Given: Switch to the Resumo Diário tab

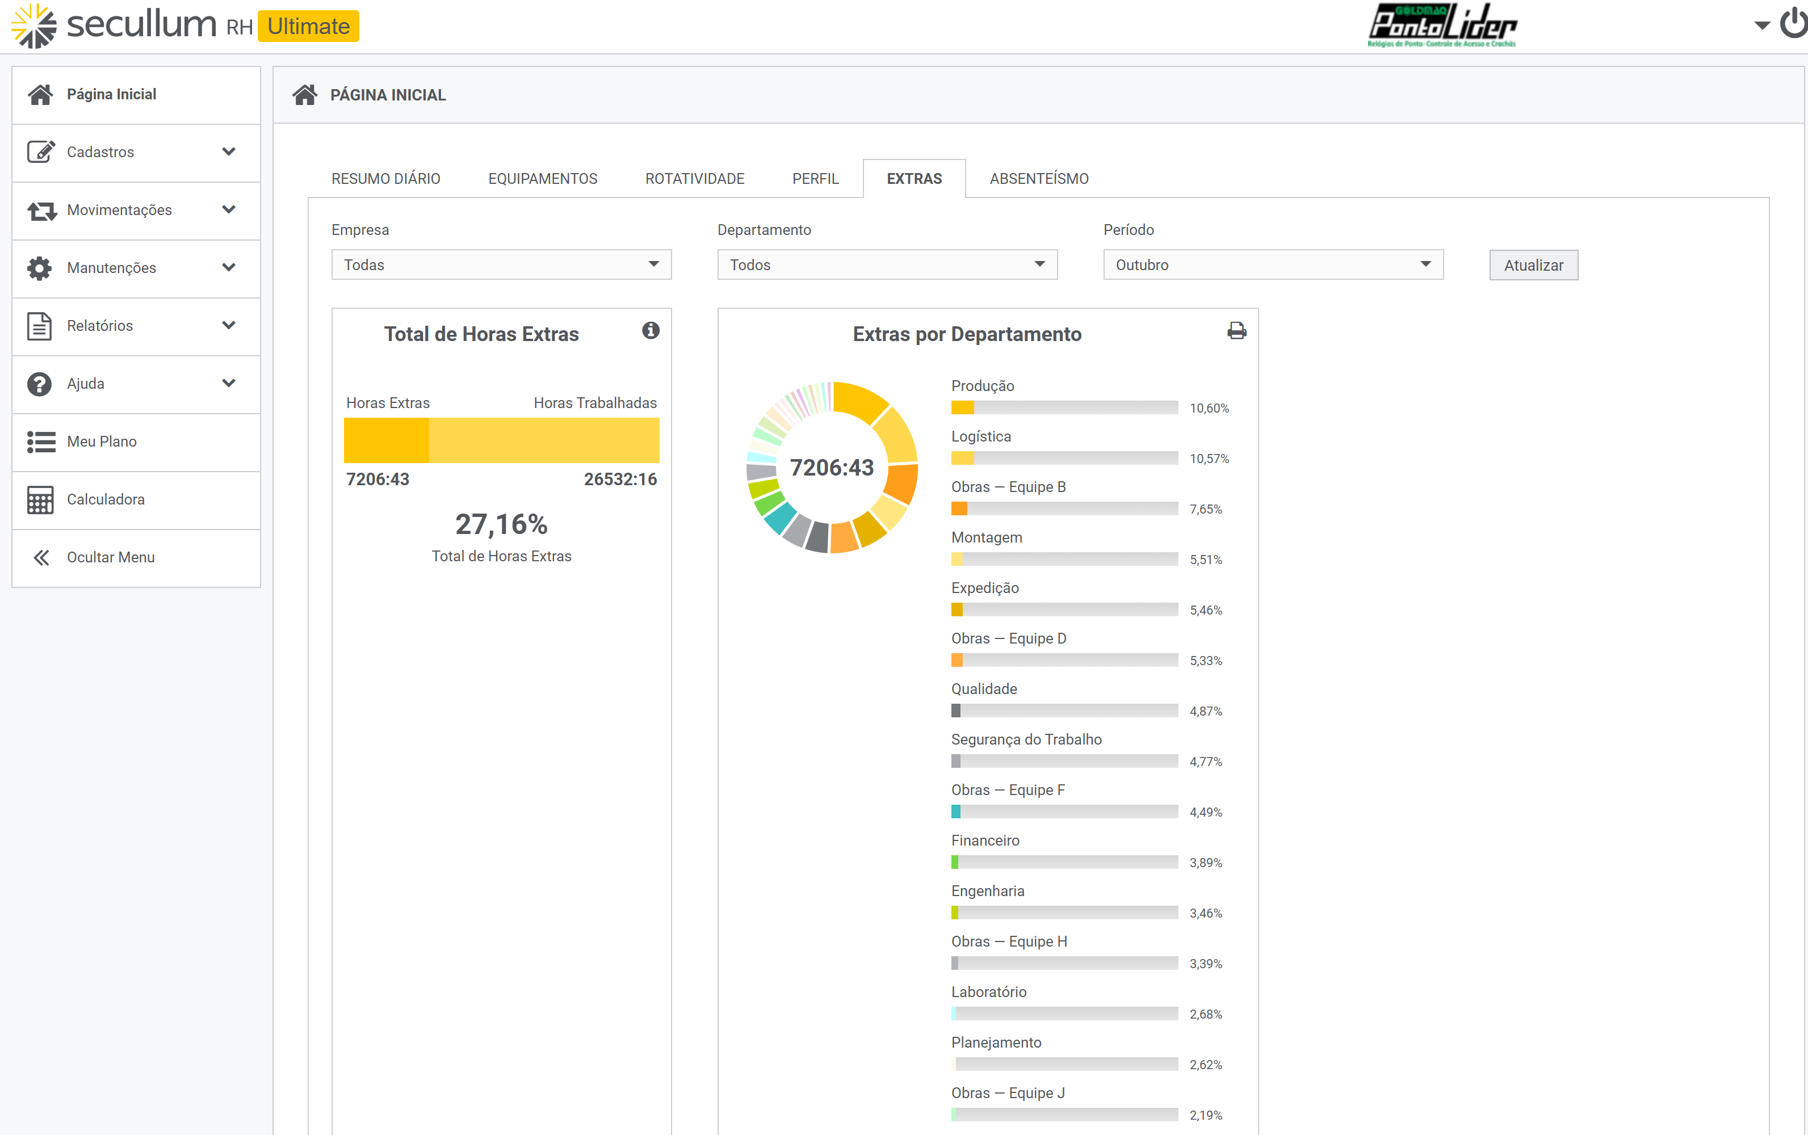Looking at the screenshot, I should click(x=386, y=179).
